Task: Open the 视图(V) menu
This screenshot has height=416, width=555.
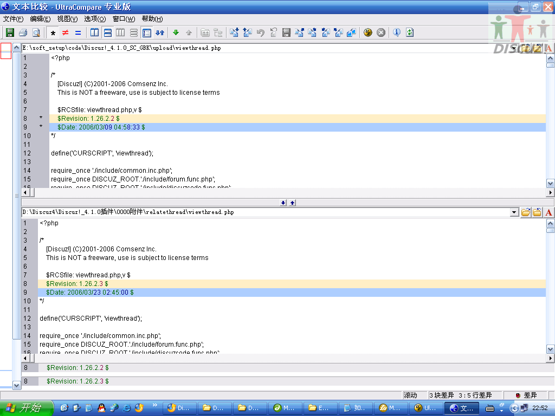Action: click(67, 19)
